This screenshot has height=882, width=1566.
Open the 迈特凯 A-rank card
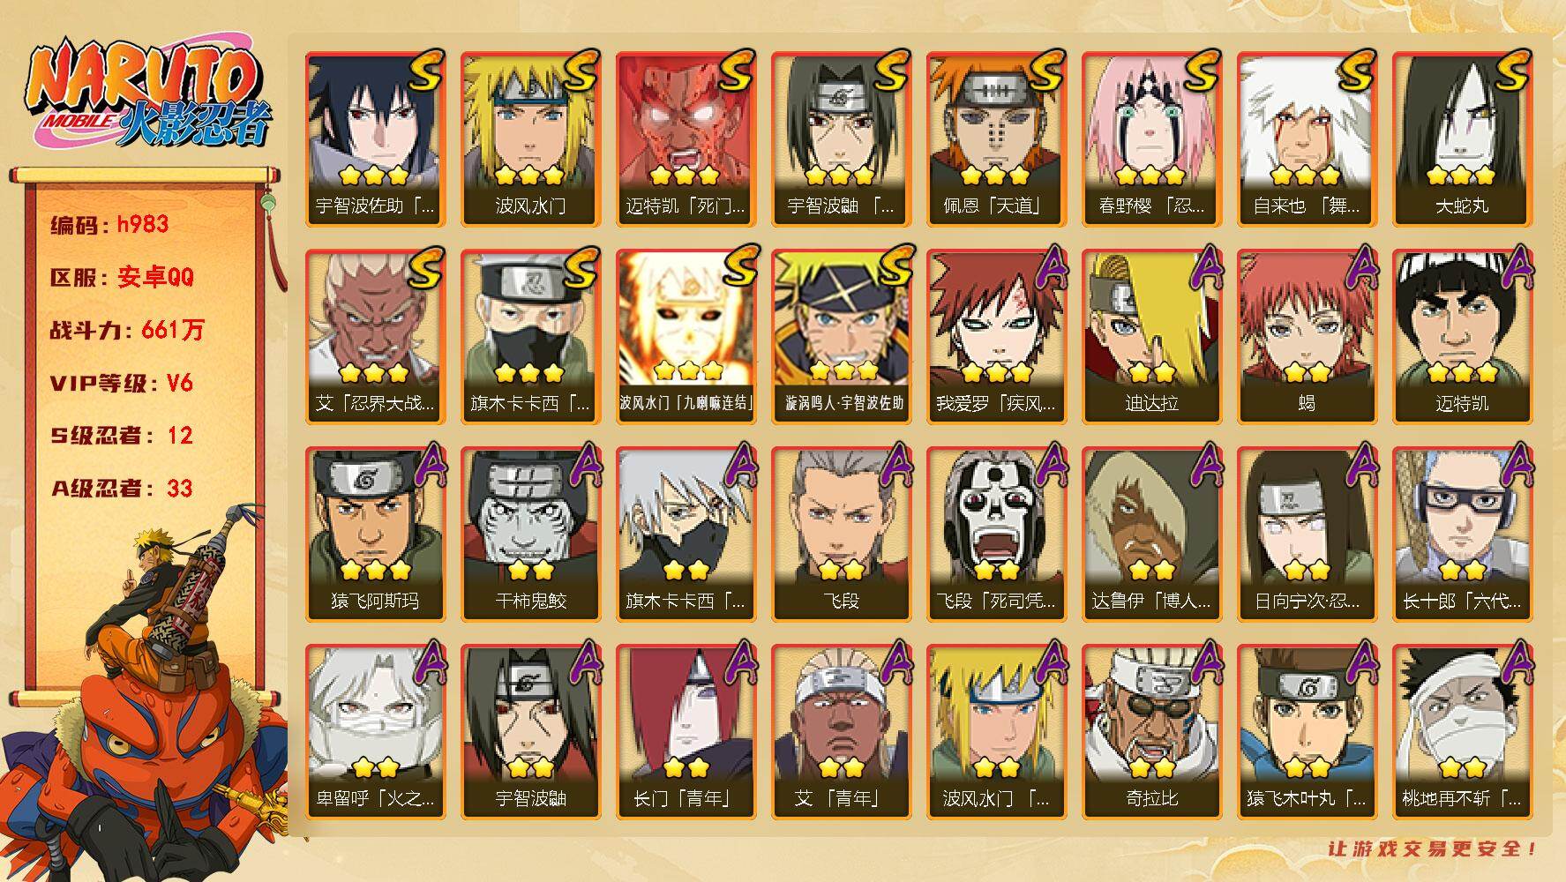pyautogui.click(x=1462, y=337)
